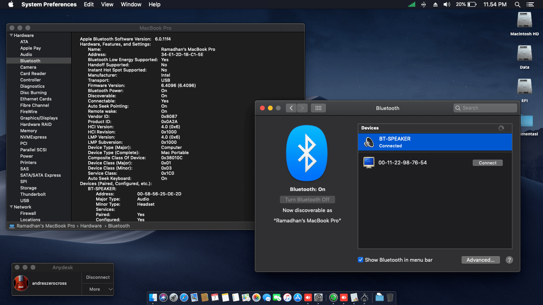Expand the Anydesk More dropdown
The width and height of the screenshot is (543, 305).
tap(98, 289)
